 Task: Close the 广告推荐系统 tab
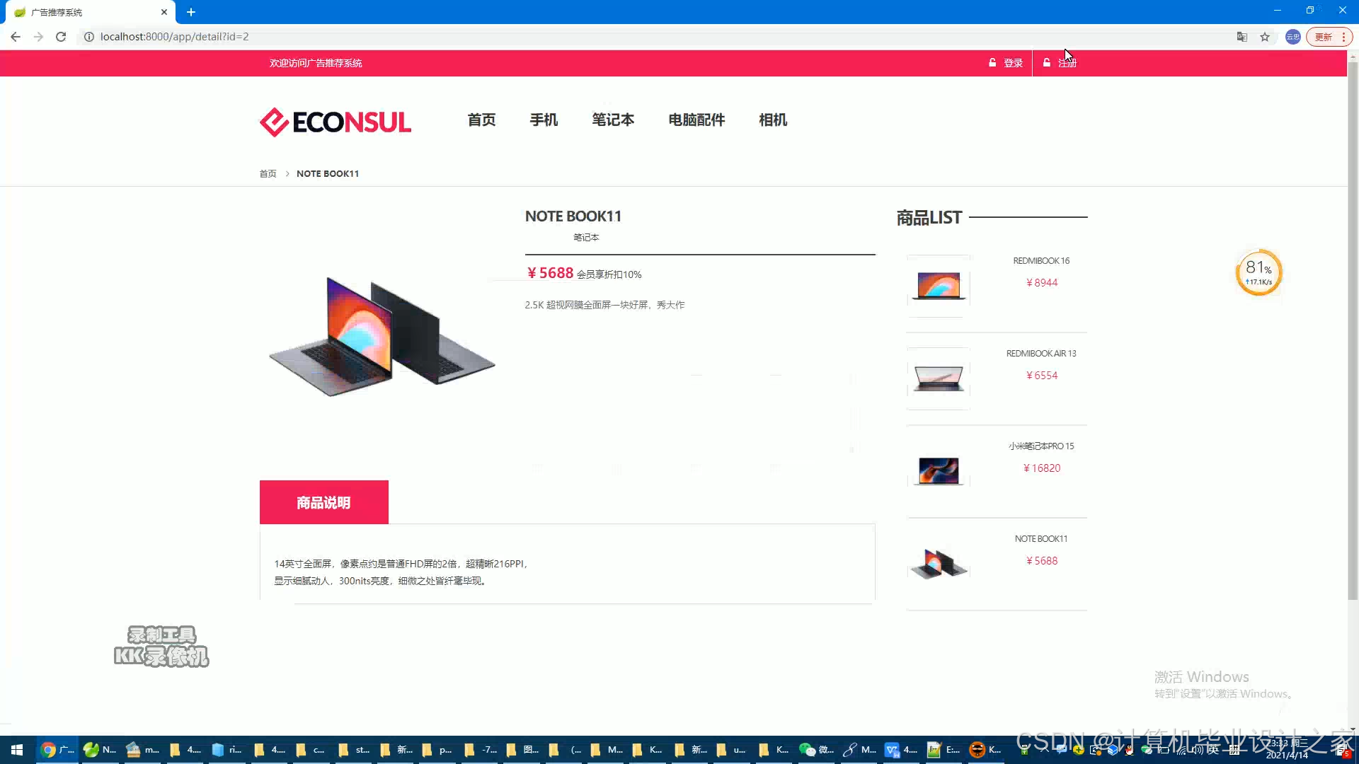(x=164, y=12)
